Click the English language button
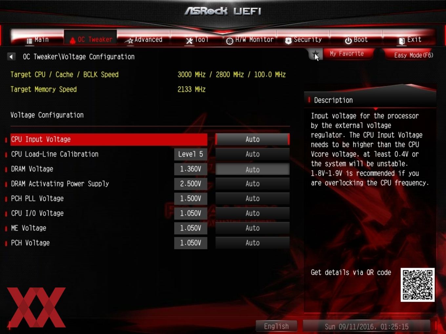The image size is (446, 334). [x=276, y=326]
